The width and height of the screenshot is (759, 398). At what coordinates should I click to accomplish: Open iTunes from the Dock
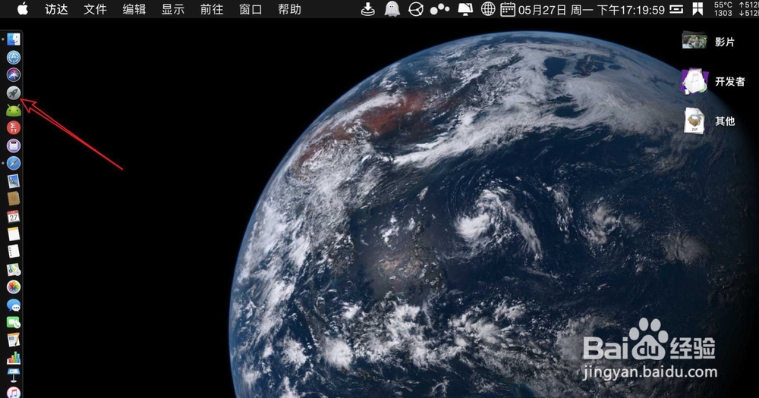14,392
